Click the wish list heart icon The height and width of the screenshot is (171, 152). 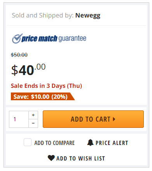click(x=51, y=158)
